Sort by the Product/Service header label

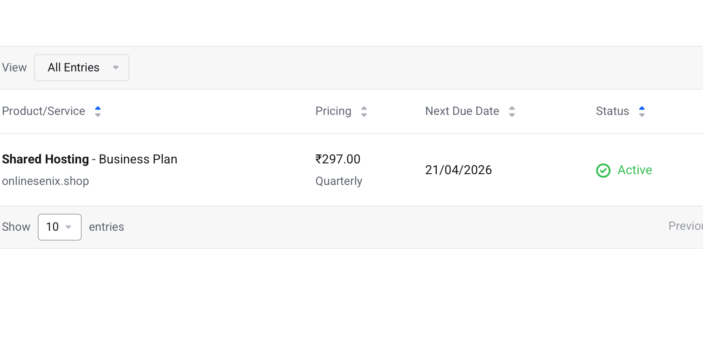pyautogui.click(x=44, y=111)
